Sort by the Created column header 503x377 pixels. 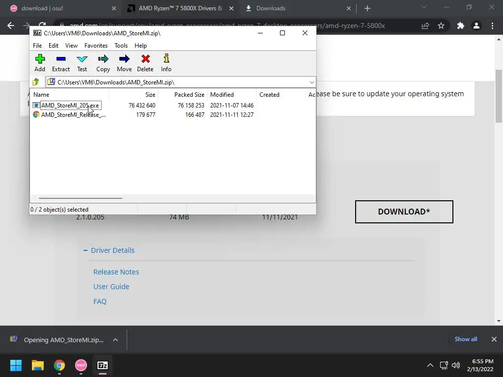280,95
